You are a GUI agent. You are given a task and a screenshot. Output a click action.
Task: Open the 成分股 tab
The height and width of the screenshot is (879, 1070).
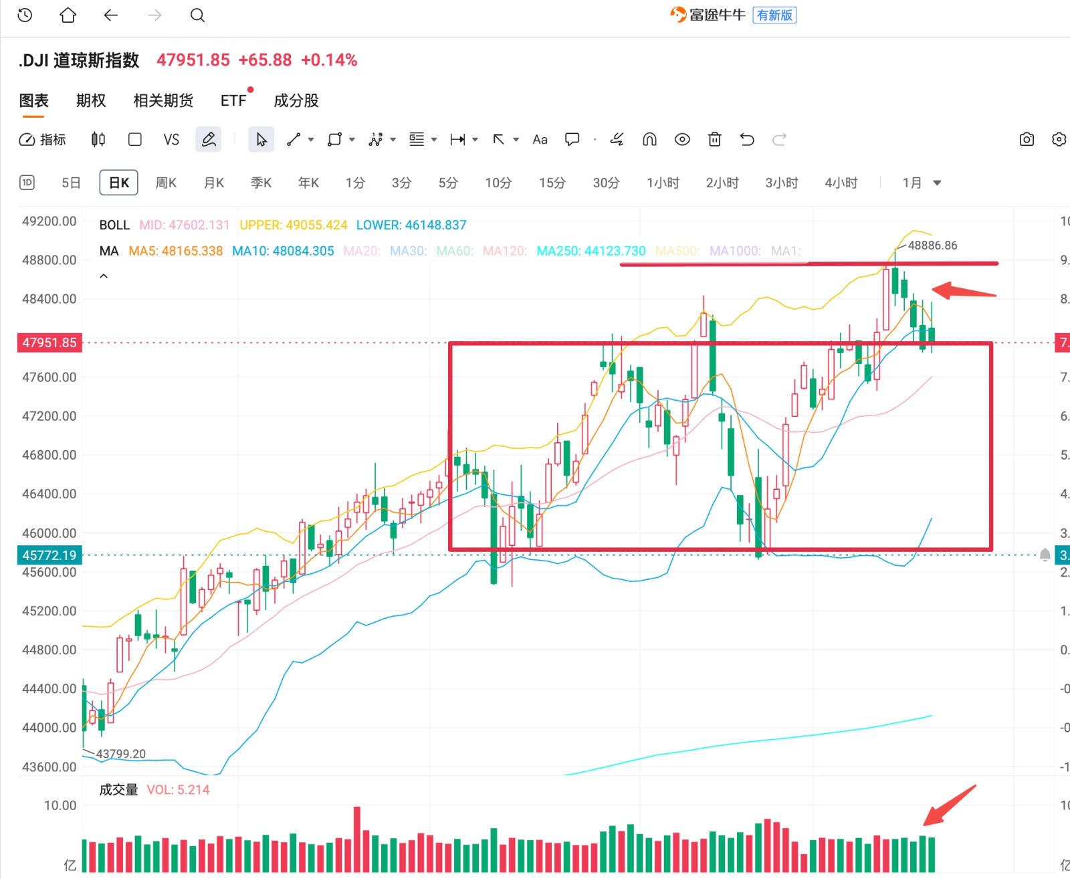(296, 100)
